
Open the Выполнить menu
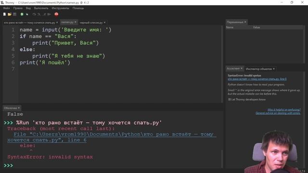click(41, 8)
